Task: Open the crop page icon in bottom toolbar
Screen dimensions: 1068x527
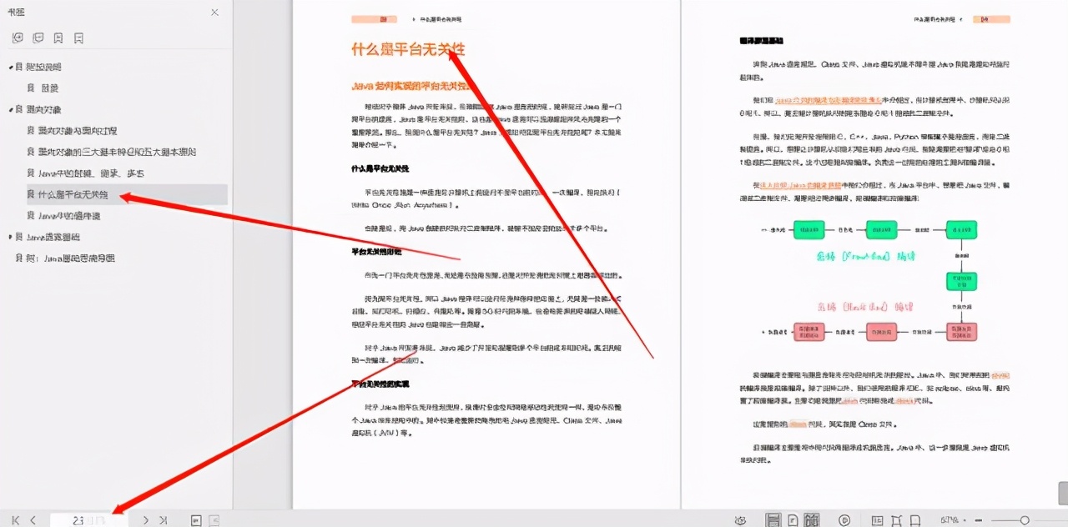Action: coord(895,519)
